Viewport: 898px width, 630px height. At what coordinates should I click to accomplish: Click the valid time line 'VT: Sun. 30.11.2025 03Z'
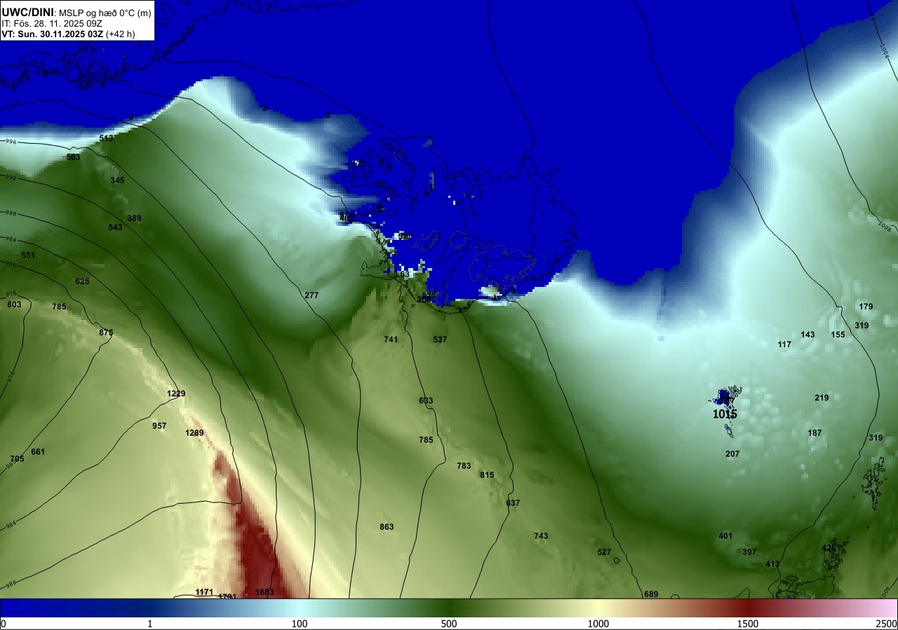(53, 33)
